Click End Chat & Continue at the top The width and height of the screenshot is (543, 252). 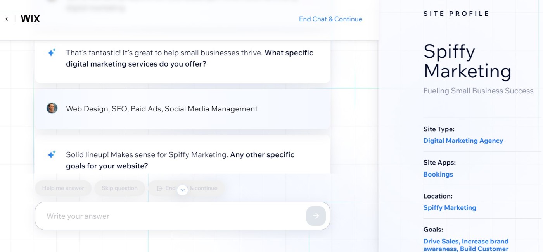tap(330, 19)
